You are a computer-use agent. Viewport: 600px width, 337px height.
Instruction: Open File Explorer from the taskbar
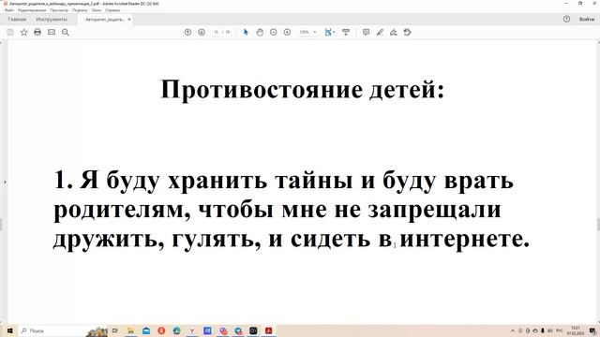pyautogui.click(x=130, y=330)
